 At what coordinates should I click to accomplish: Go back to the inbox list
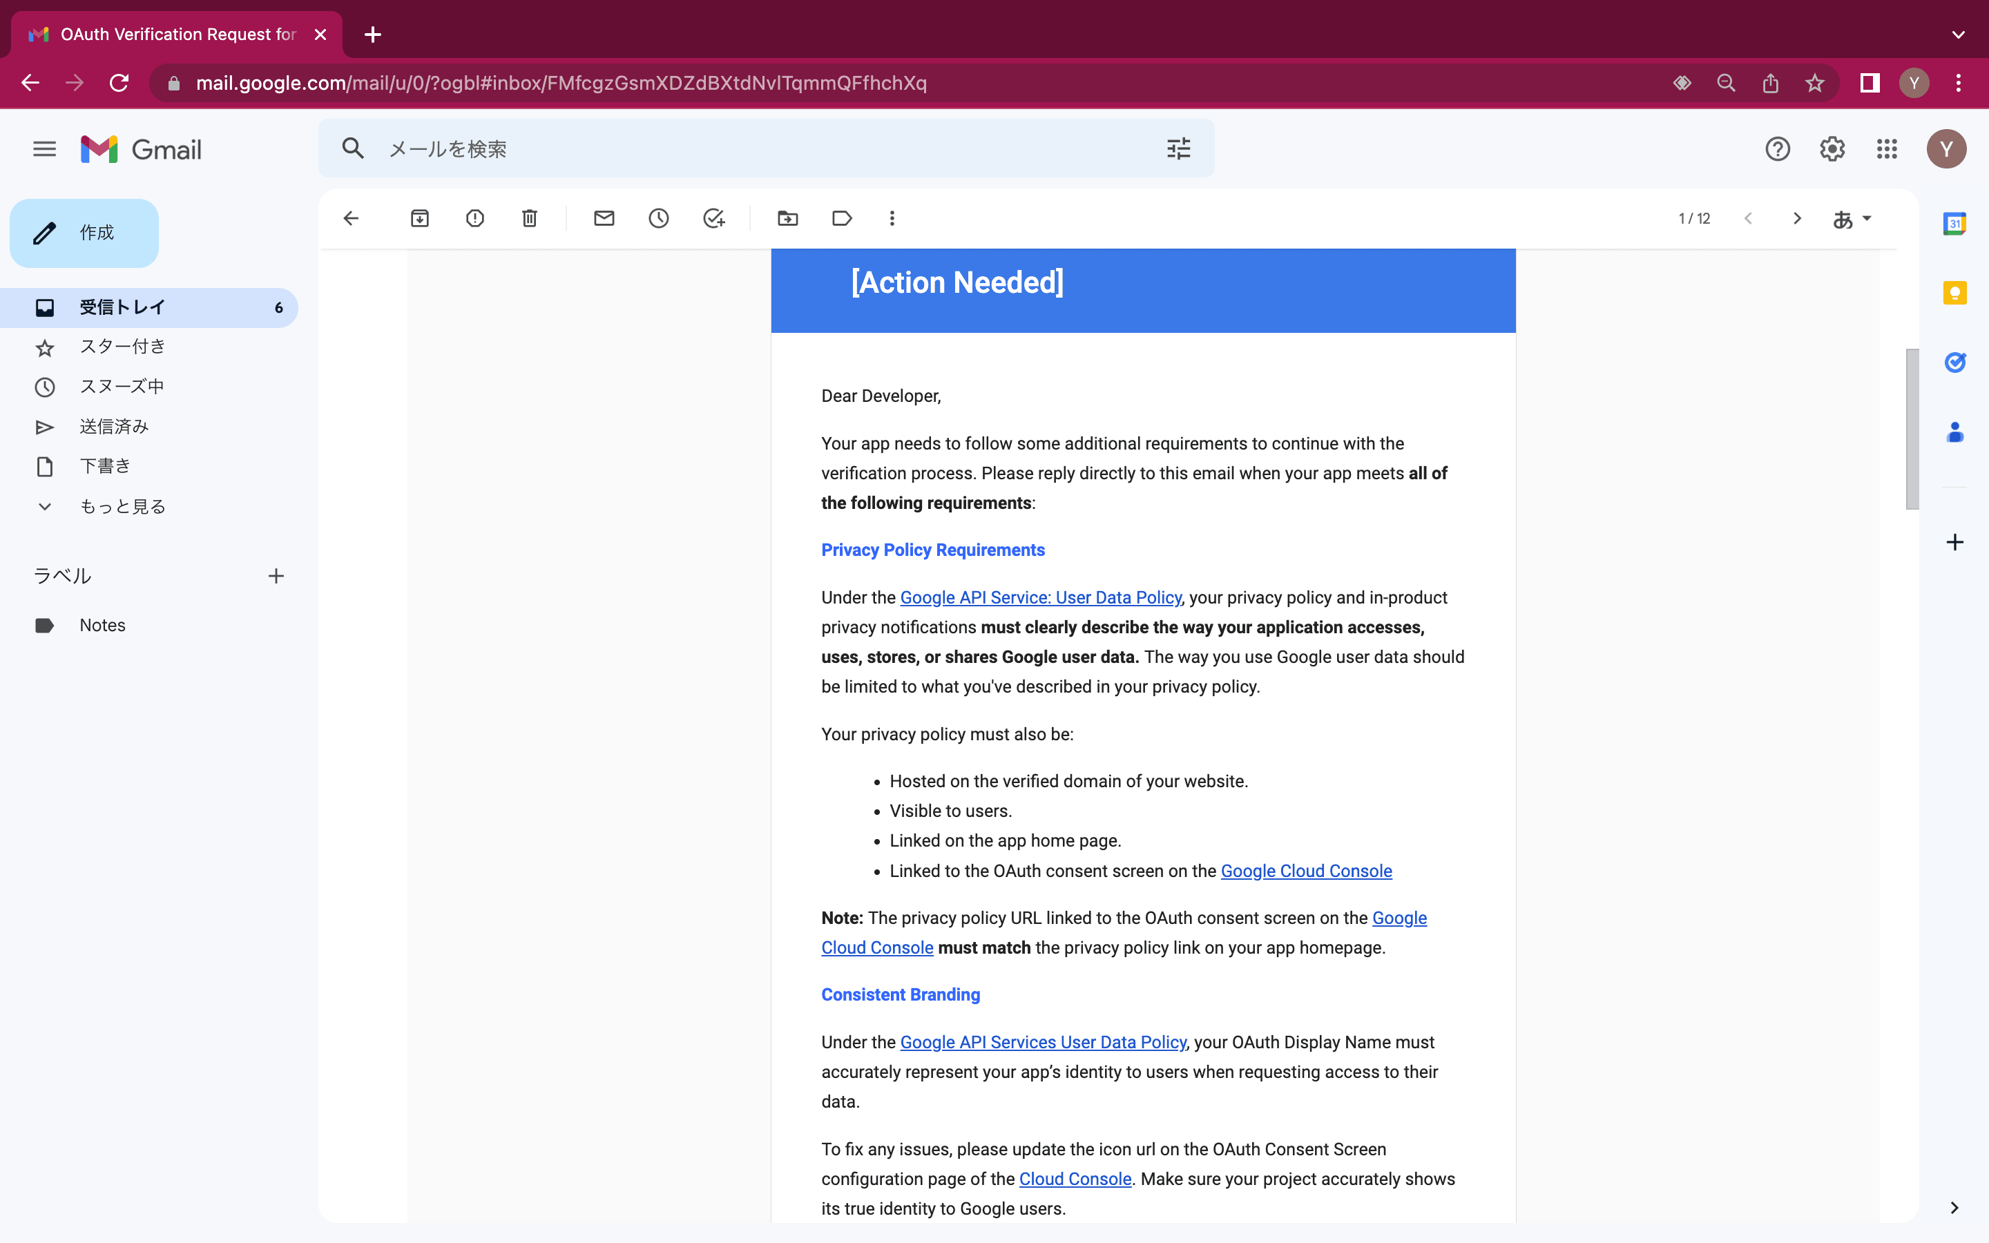[351, 218]
